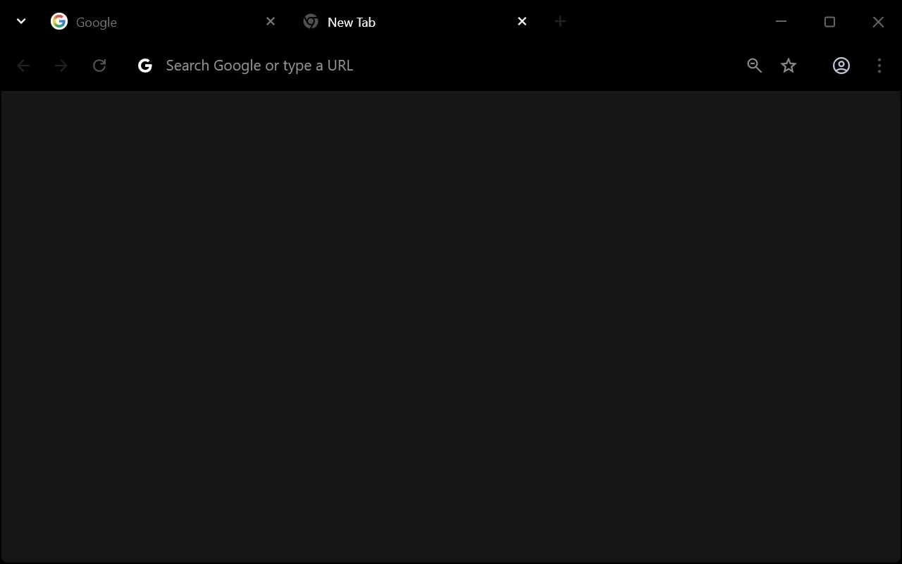Close the Chrome window

click(x=878, y=22)
